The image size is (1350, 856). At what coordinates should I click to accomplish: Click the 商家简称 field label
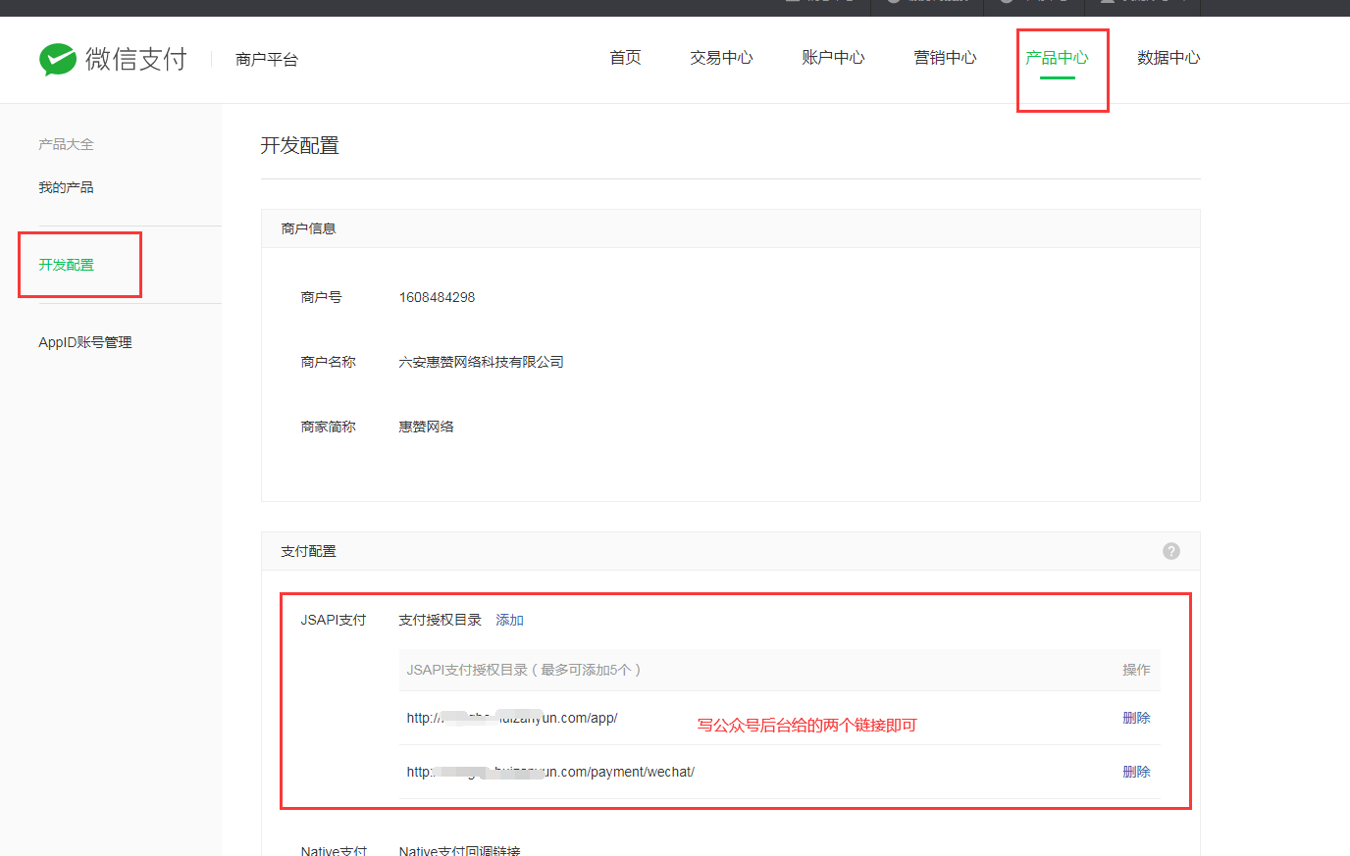click(328, 427)
